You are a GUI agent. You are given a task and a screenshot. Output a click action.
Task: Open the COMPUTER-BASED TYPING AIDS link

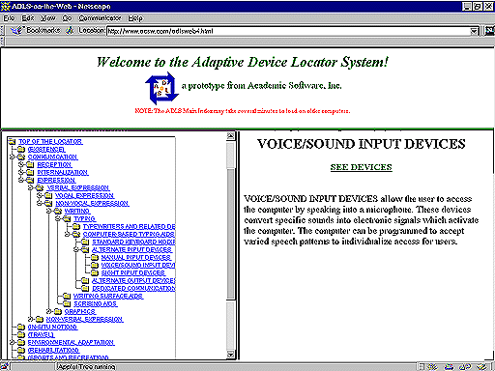[x=129, y=234]
